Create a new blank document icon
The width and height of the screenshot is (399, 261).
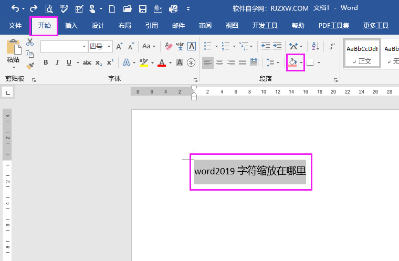112,9
